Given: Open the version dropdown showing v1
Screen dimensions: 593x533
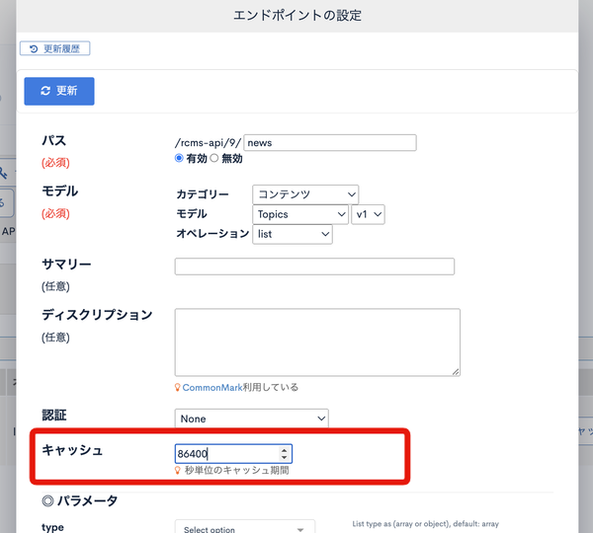Looking at the screenshot, I should pos(368,214).
